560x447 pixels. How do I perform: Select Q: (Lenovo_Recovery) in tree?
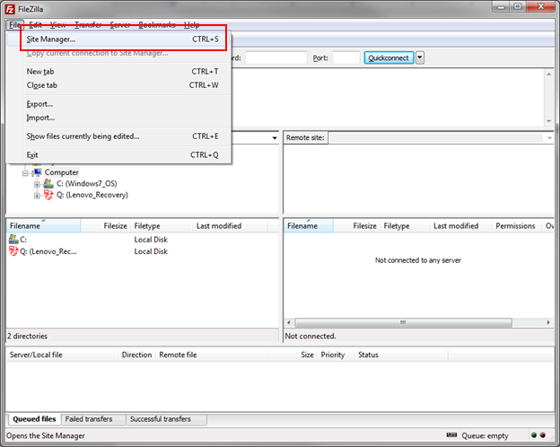[92, 195]
